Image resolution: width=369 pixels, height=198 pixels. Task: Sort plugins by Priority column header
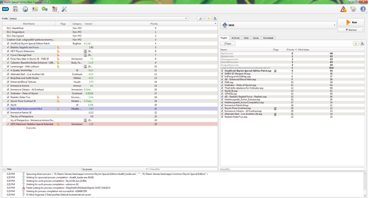[x=292, y=50]
